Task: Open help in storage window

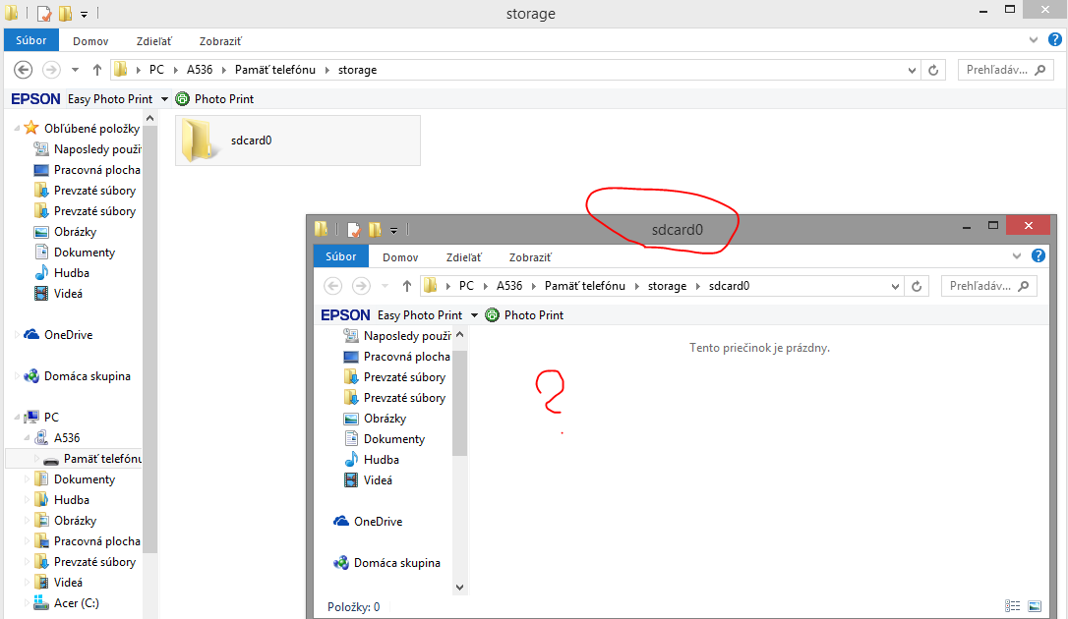Action: pos(1054,39)
